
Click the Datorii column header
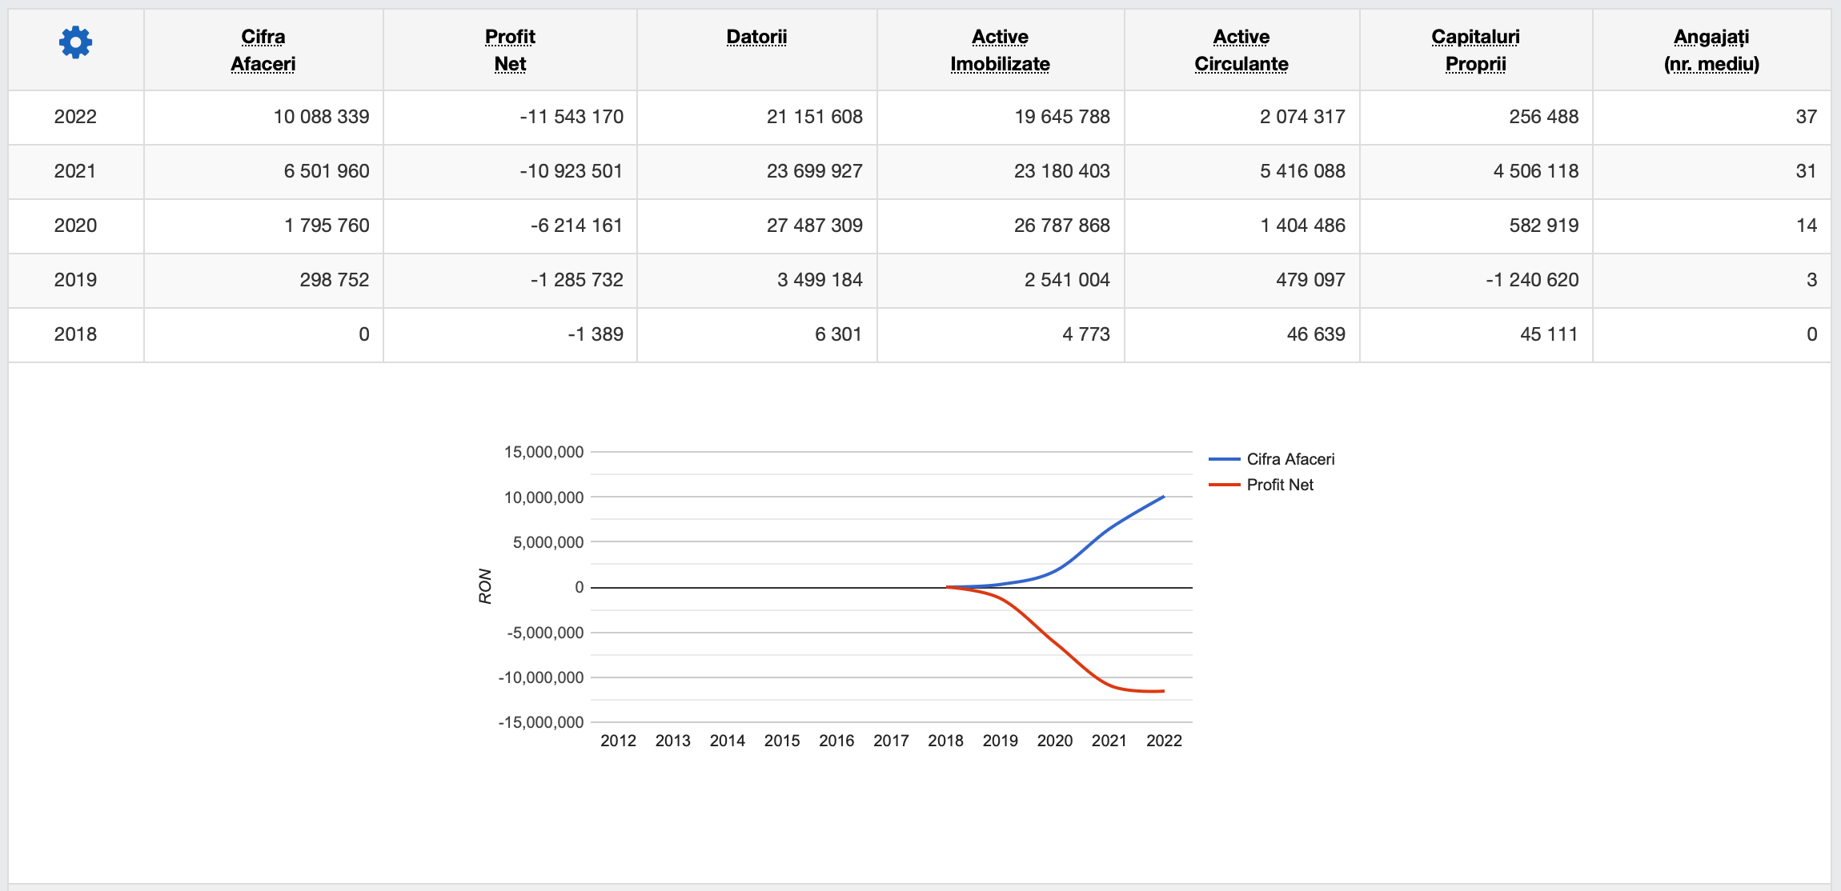coord(756,37)
